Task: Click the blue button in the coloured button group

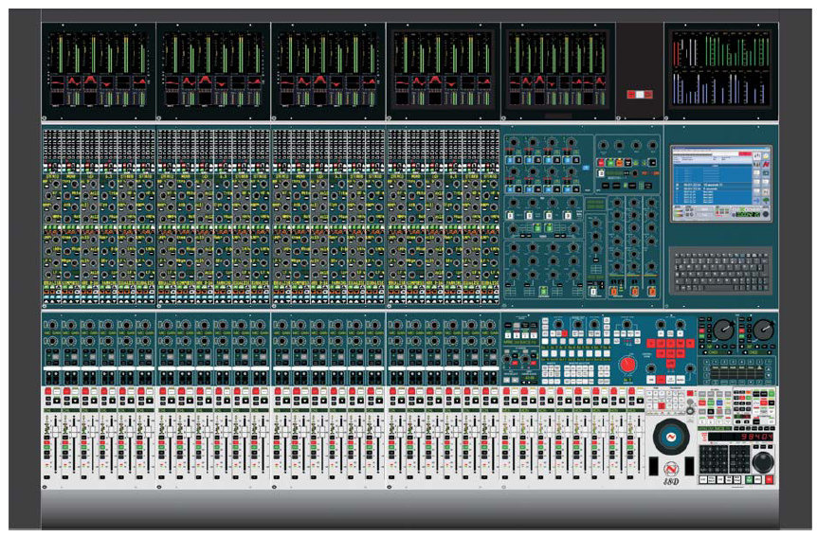Action: point(719,403)
